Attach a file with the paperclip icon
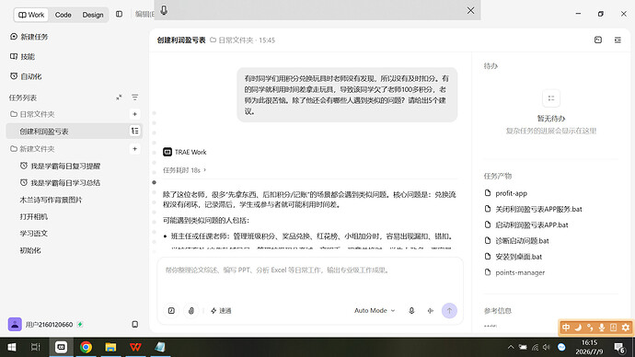 (x=191, y=311)
